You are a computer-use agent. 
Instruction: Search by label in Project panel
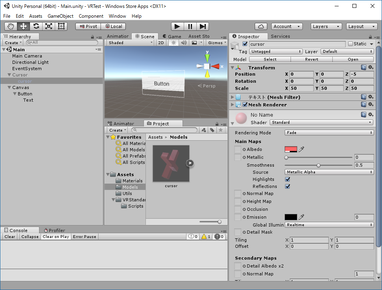212,130
